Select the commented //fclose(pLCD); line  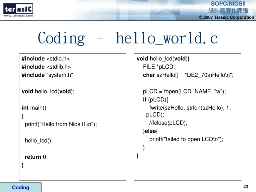(168, 123)
